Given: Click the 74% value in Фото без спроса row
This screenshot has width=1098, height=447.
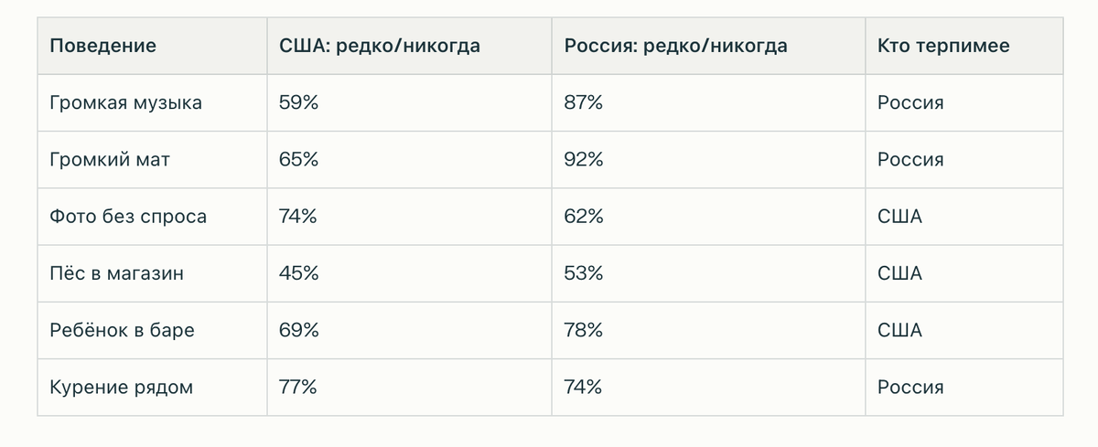Looking at the screenshot, I should click(x=298, y=217).
